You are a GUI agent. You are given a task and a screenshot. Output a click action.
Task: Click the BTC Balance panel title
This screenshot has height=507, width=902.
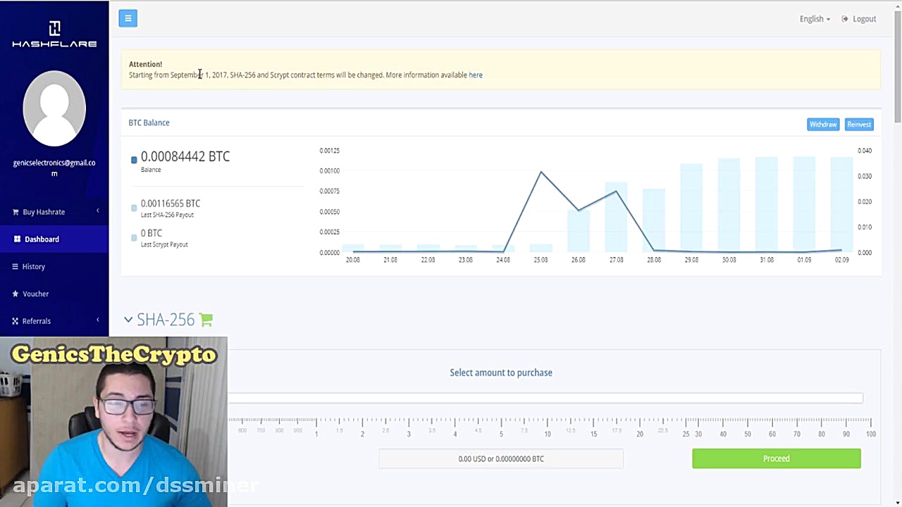(149, 123)
